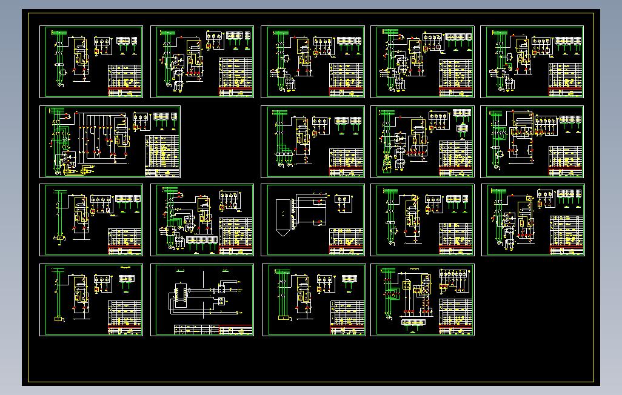
Task: Select the second-row sheet directly right of the empty gap
Action: coord(313,142)
